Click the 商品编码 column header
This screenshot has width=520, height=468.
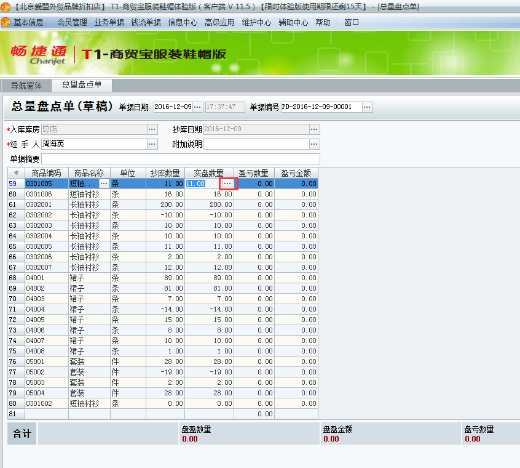coord(47,173)
